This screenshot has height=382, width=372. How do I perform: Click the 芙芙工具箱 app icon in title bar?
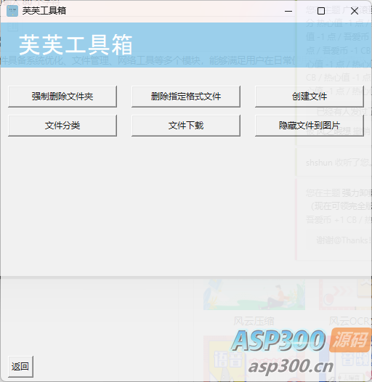[x=12, y=11]
